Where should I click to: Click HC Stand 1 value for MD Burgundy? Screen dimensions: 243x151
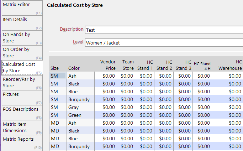click(144, 146)
